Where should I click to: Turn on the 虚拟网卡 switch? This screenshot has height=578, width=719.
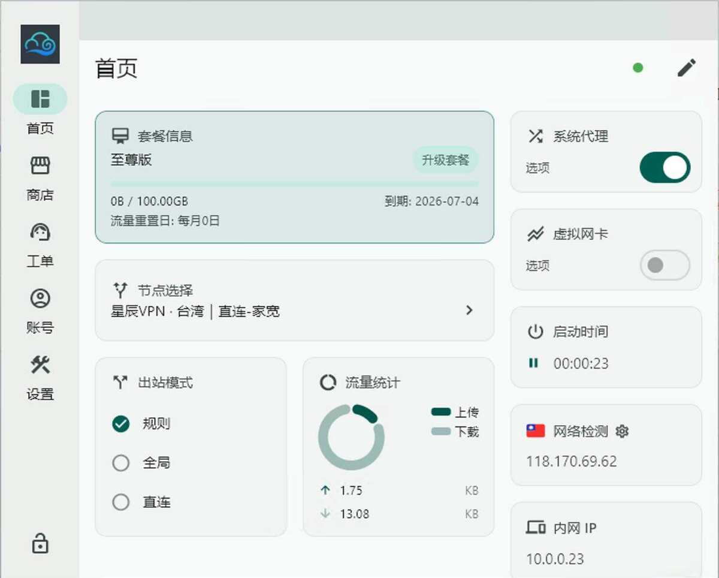(x=665, y=265)
